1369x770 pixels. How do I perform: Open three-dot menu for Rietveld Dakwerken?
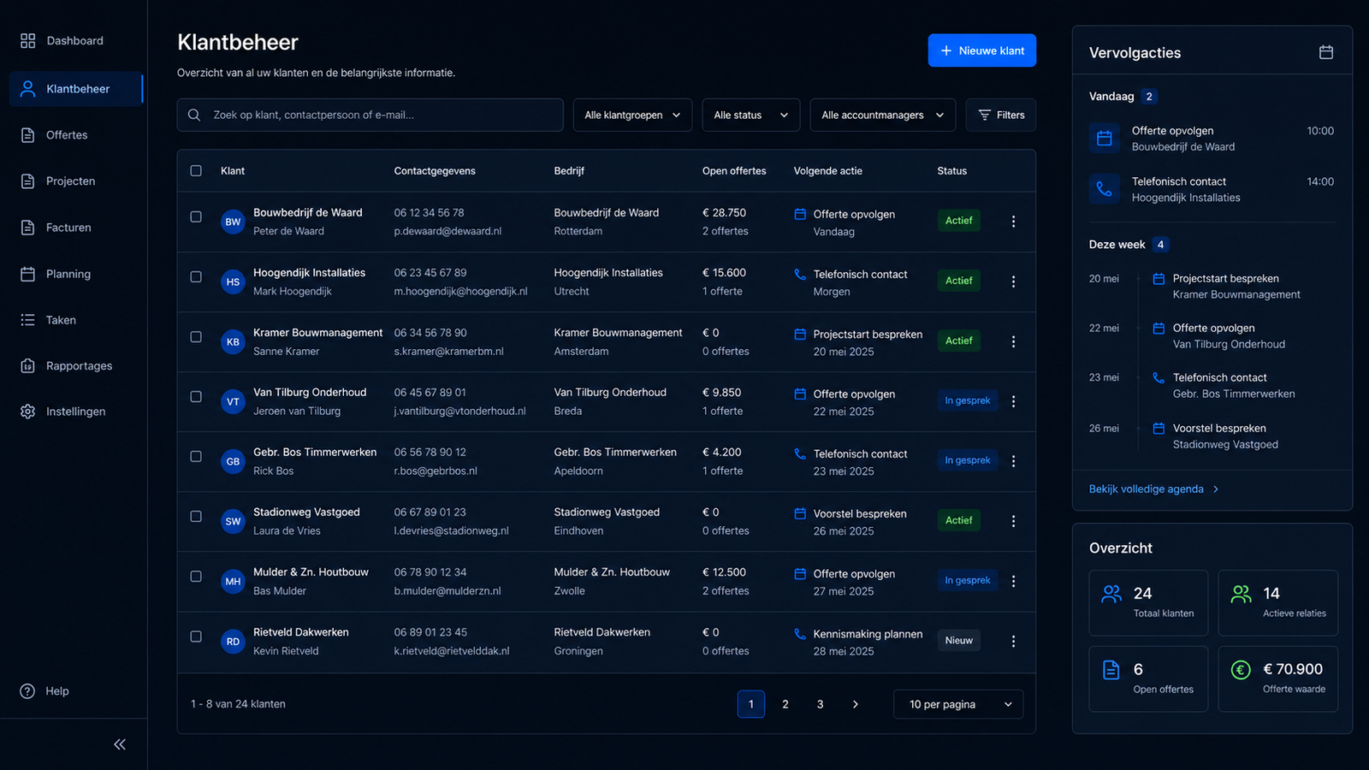[1013, 641]
